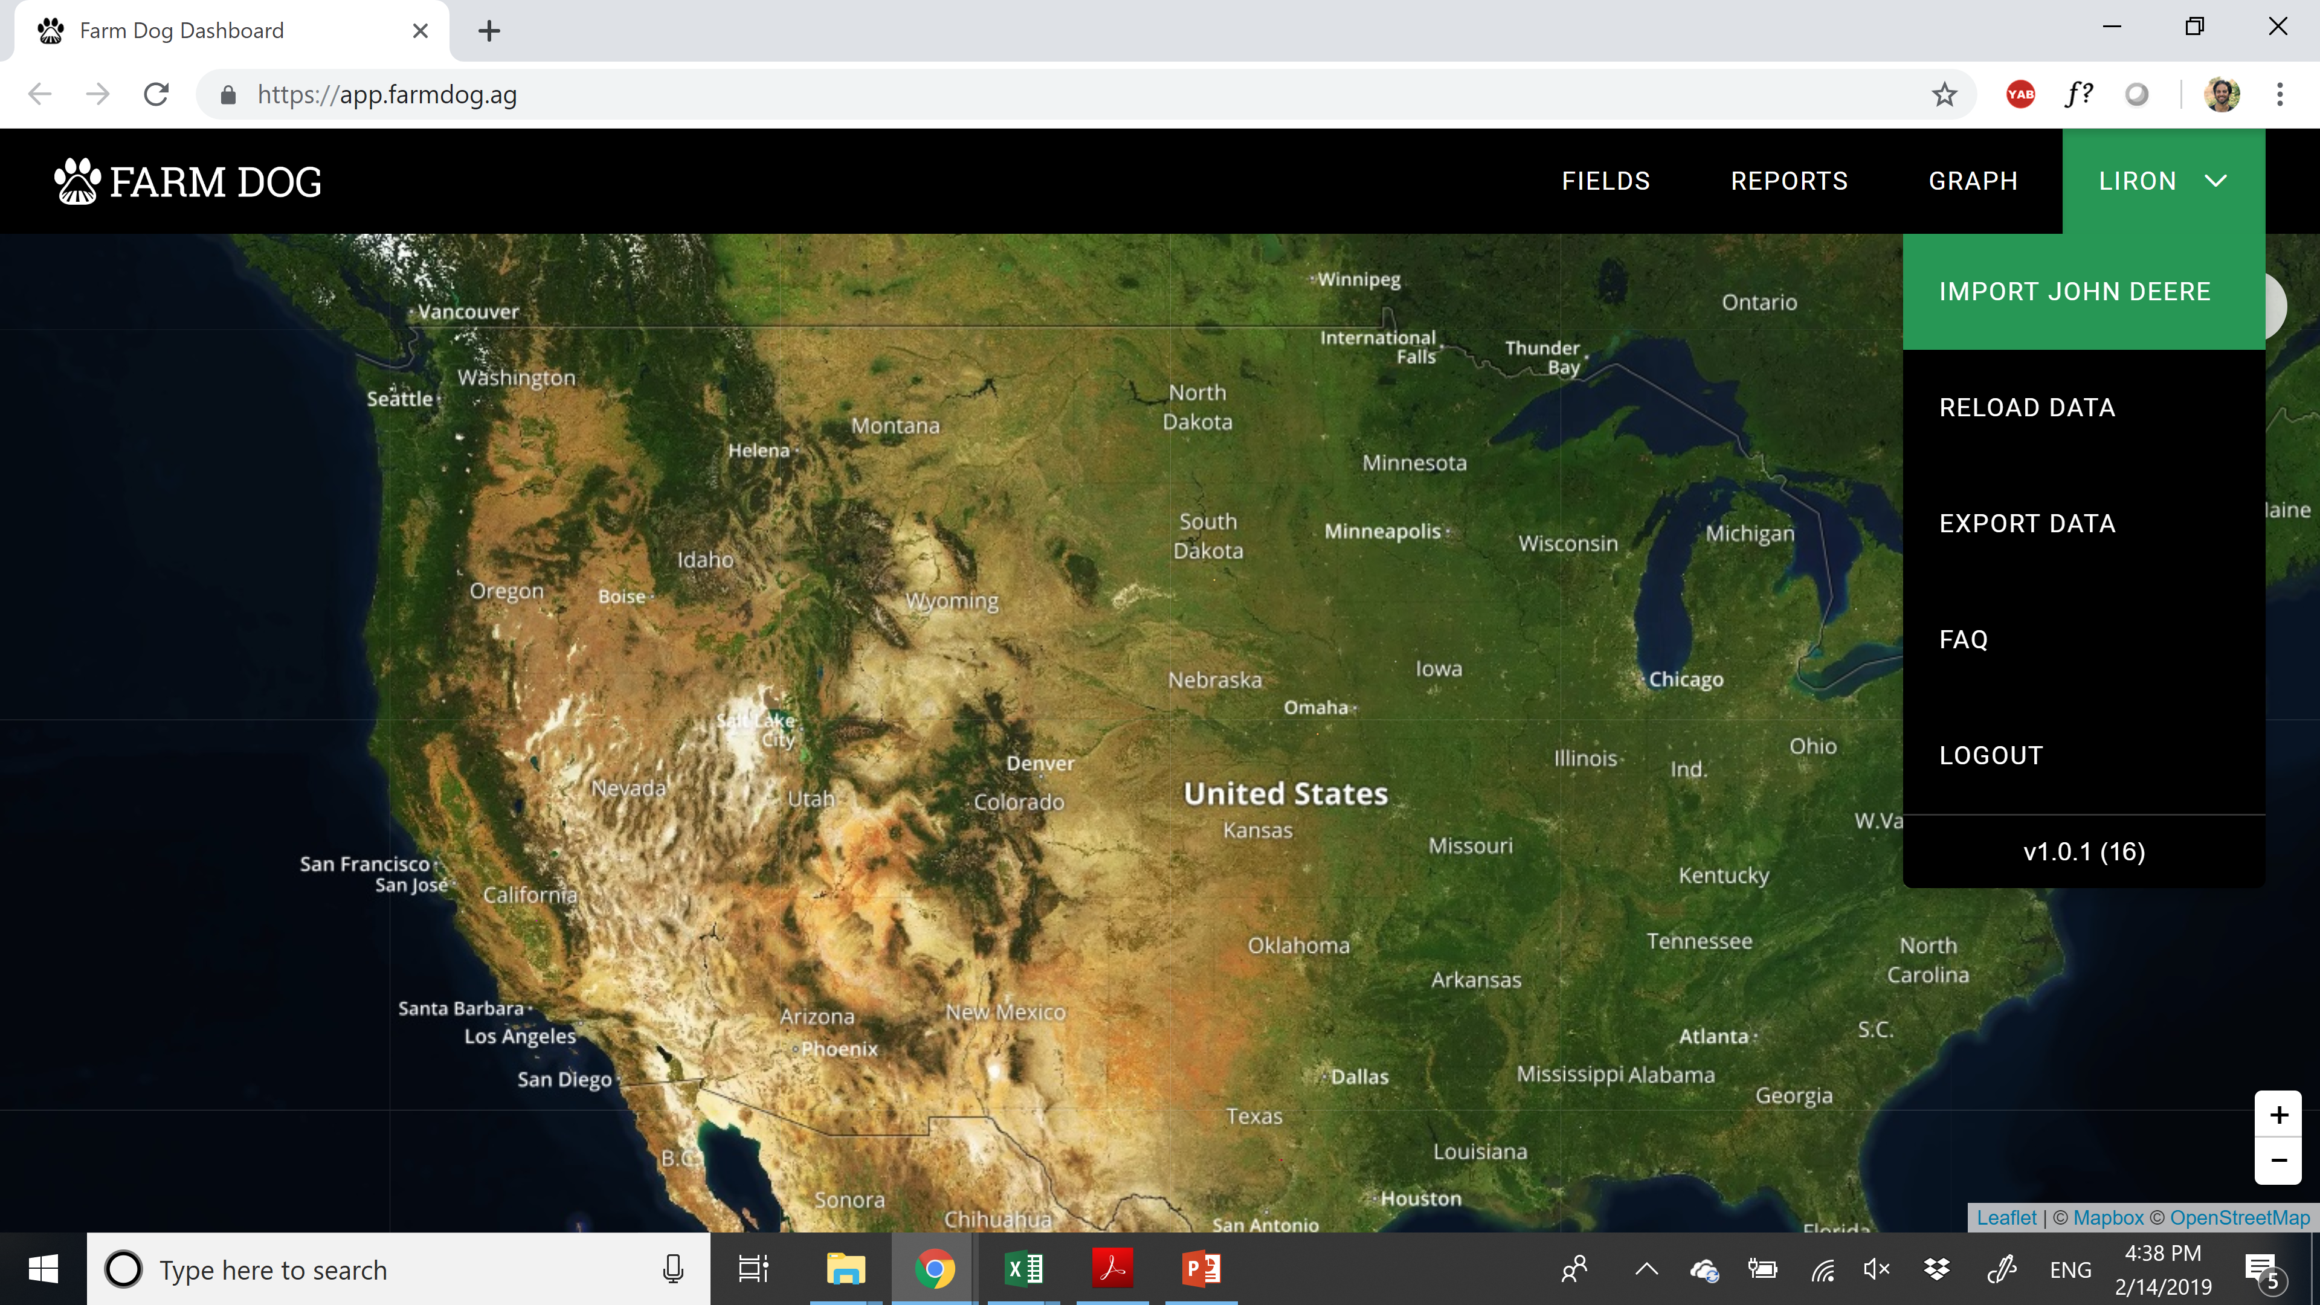Open the Chrome profile avatar
2320x1305 pixels.
[x=2221, y=94]
